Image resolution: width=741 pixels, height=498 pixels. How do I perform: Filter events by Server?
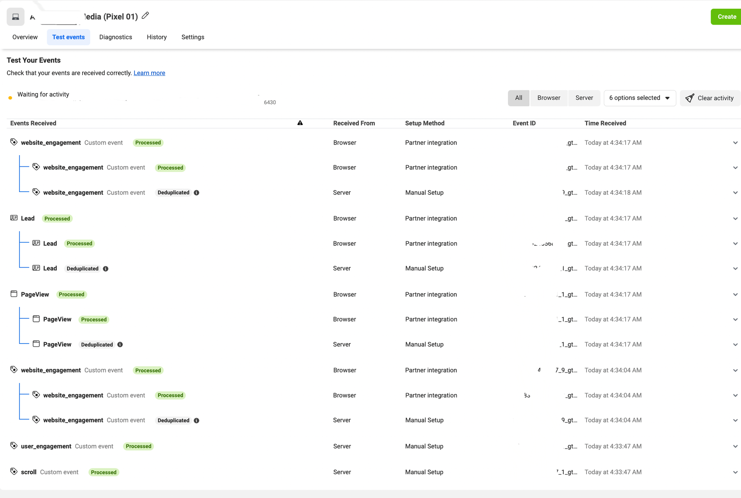tap(584, 98)
